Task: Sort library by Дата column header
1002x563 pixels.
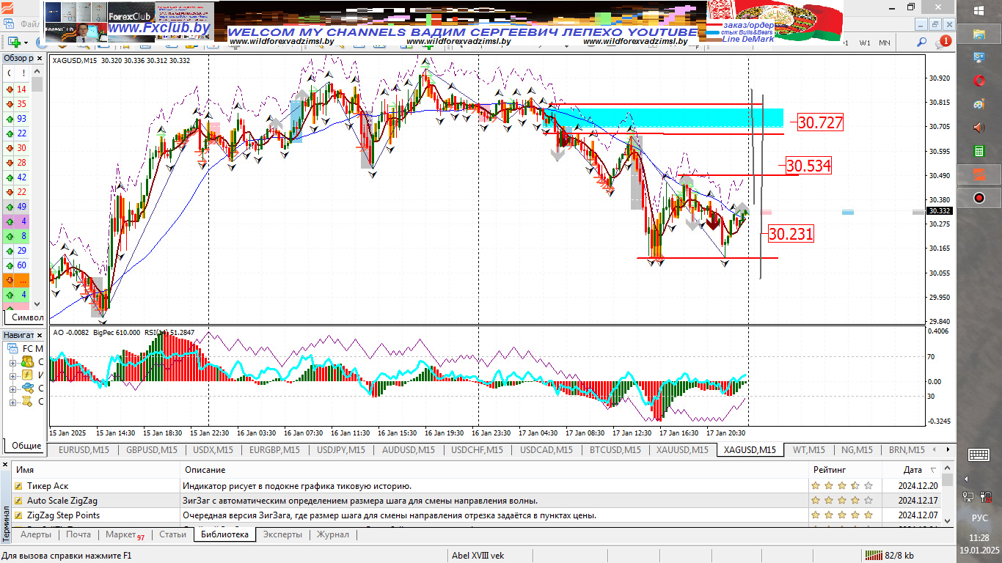Action: point(911,470)
